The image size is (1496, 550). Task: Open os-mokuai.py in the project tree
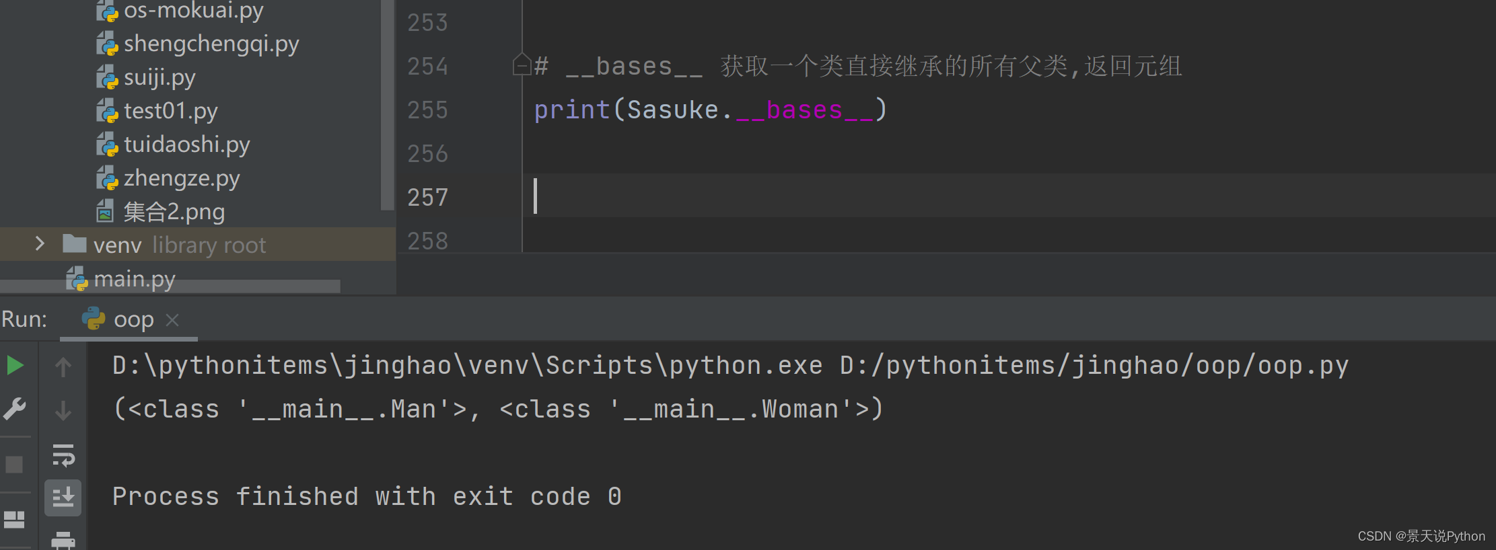coord(193,10)
